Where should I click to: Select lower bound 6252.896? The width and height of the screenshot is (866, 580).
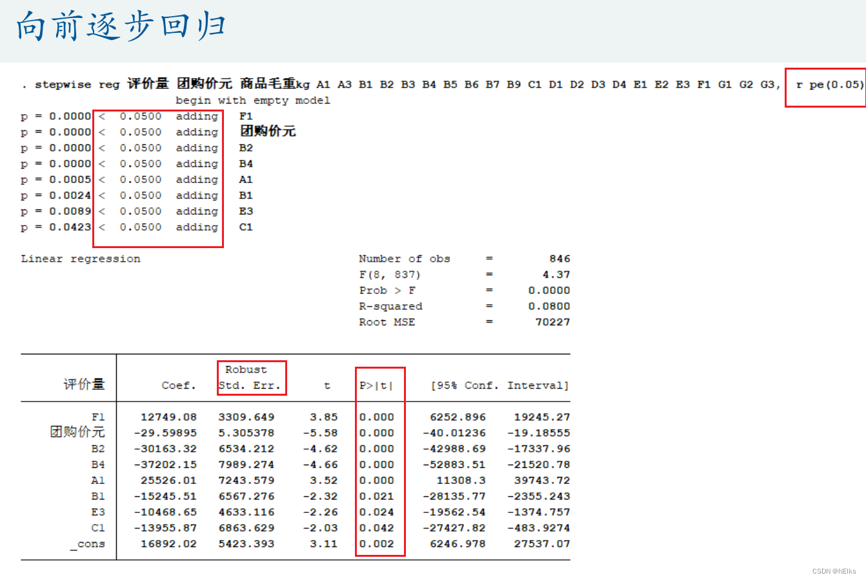458,418
